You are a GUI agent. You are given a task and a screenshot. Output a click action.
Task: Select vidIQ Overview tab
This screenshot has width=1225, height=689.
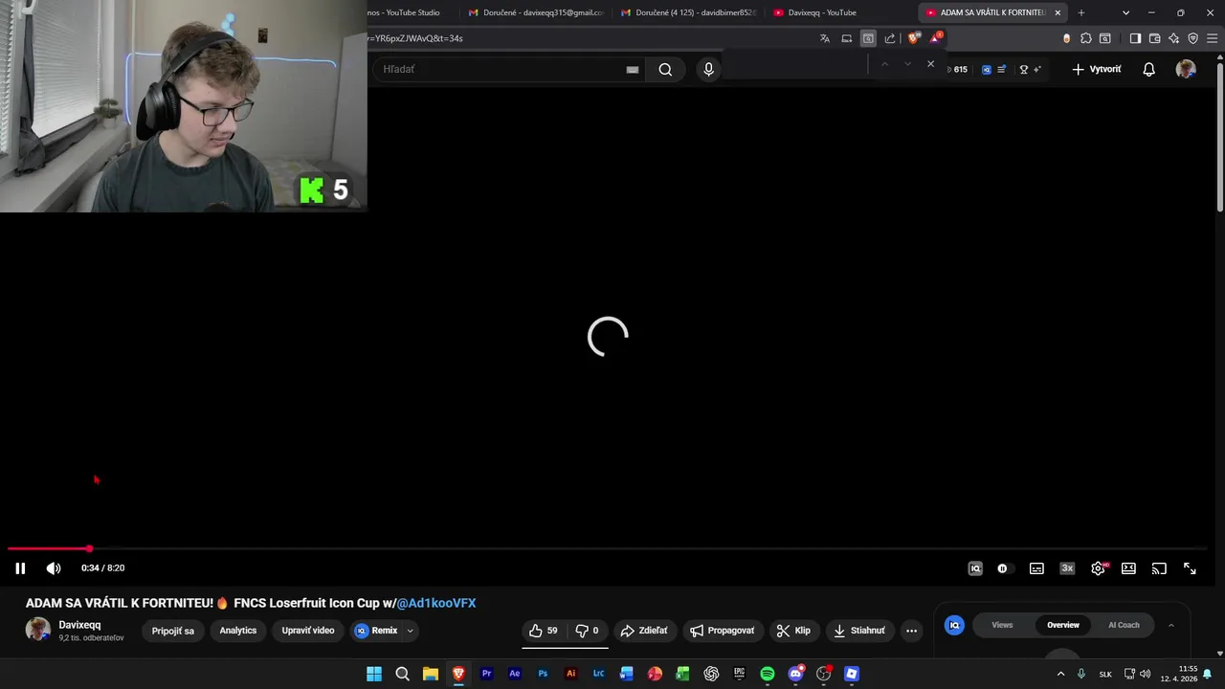(x=1062, y=625)
